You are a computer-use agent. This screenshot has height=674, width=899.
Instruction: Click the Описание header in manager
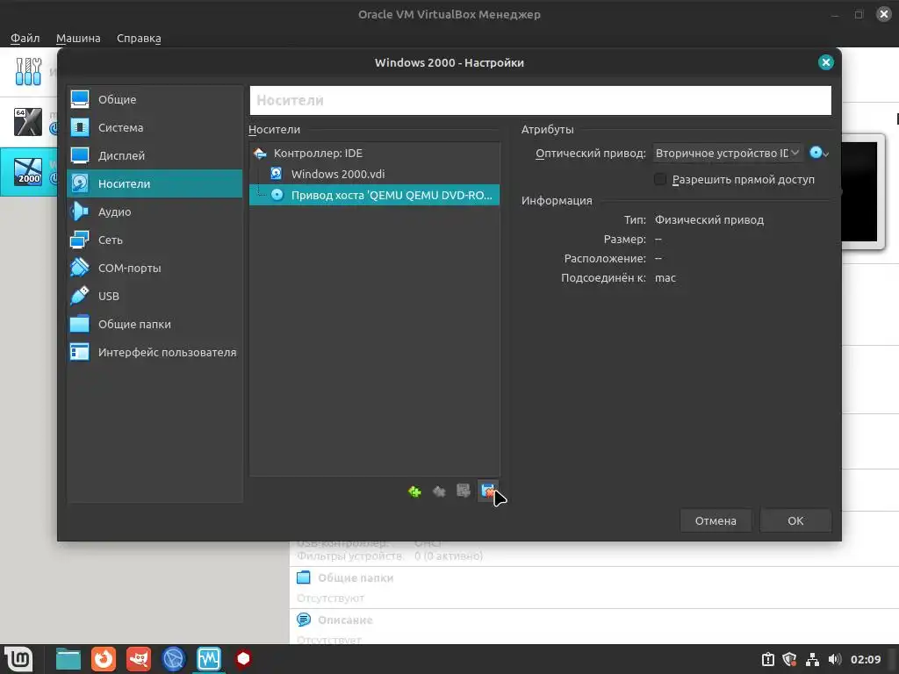point(345,620)
